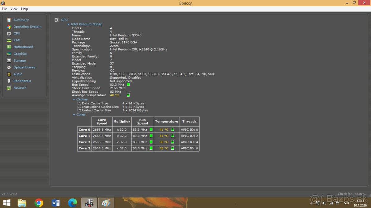The height and width of the screenshot is (208, 371).
Task: Select the RAM sidebar icon
Action: coord(9,40)
